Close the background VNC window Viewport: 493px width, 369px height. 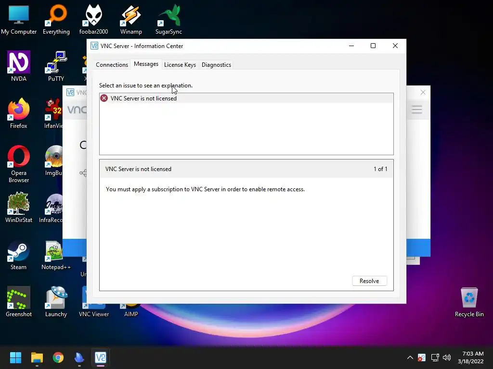click(x=423, y=92)
